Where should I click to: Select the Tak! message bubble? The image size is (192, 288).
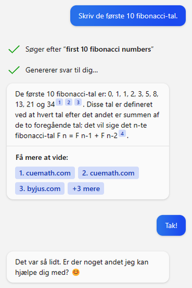(171, 225)
